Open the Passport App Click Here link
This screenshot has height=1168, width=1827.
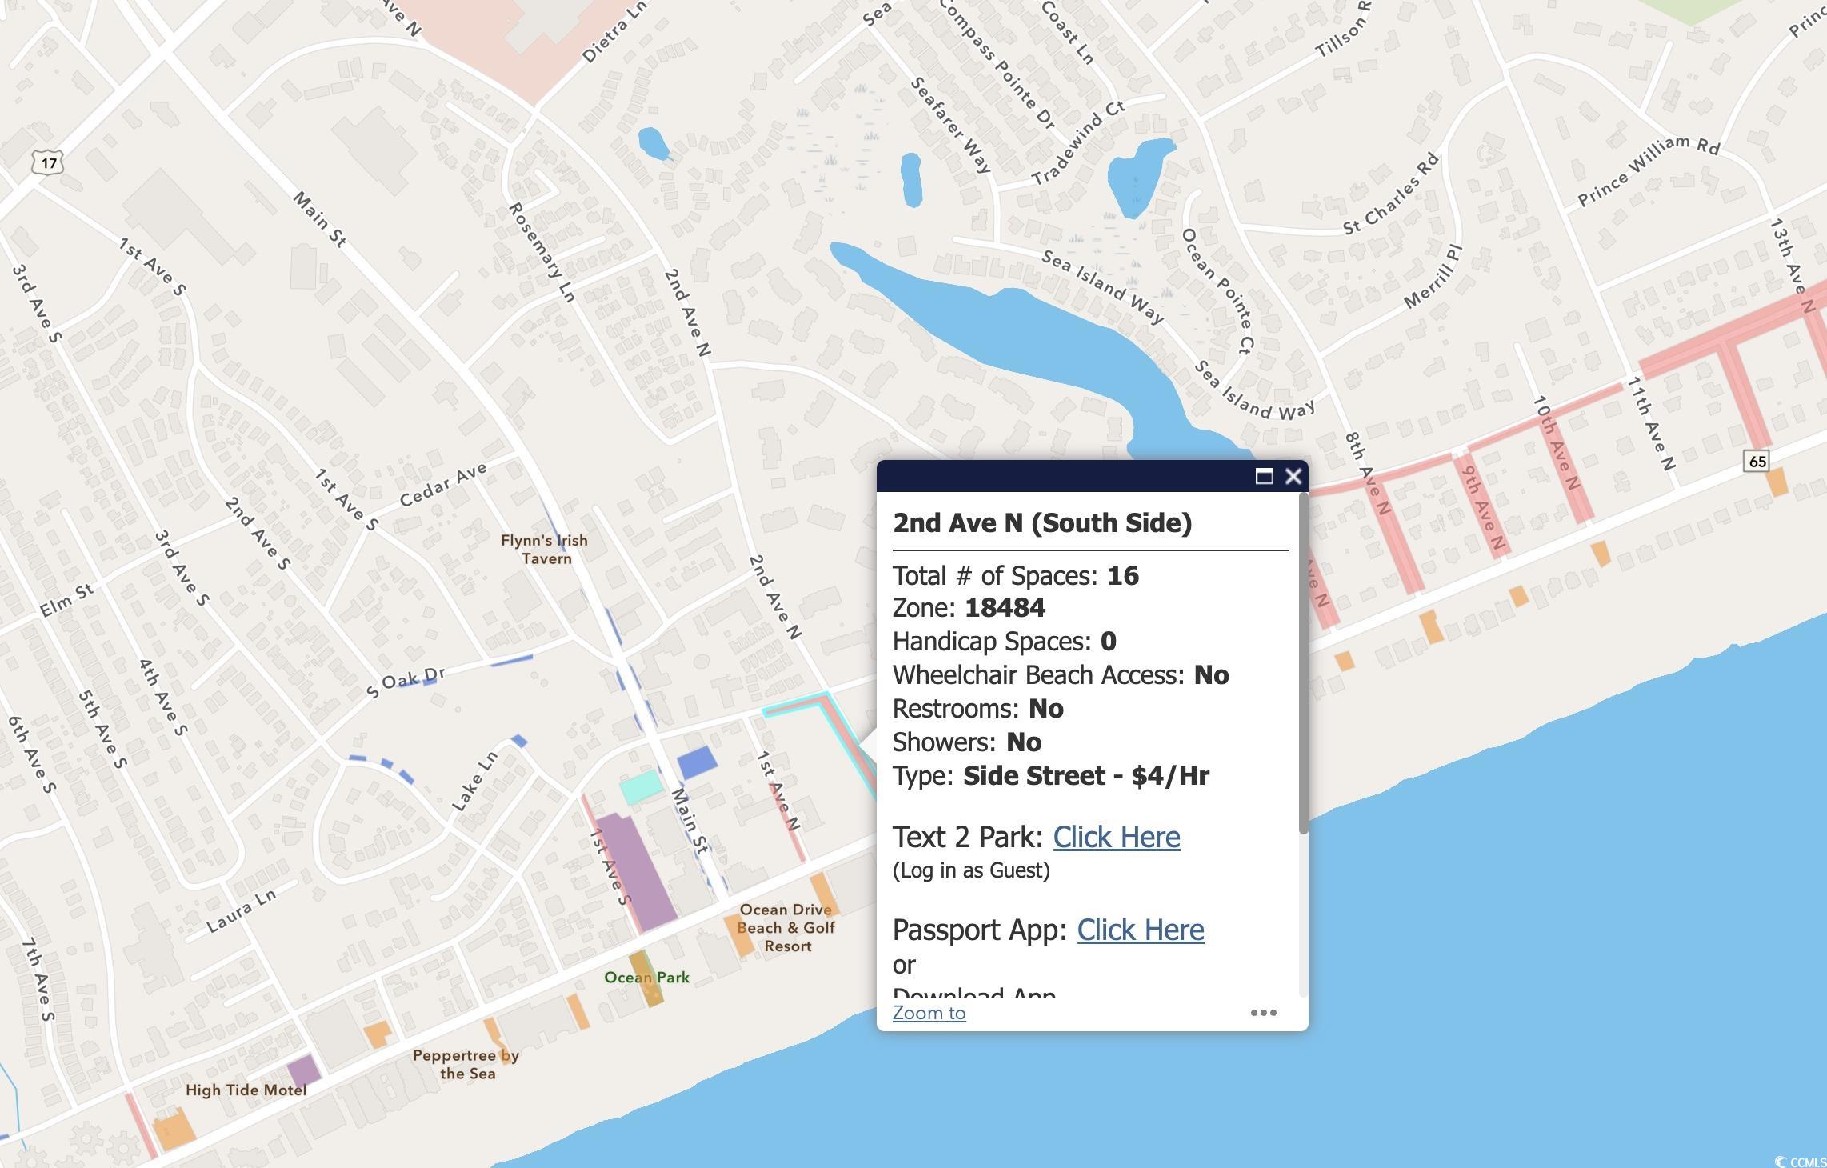(x=1140, y=930)
